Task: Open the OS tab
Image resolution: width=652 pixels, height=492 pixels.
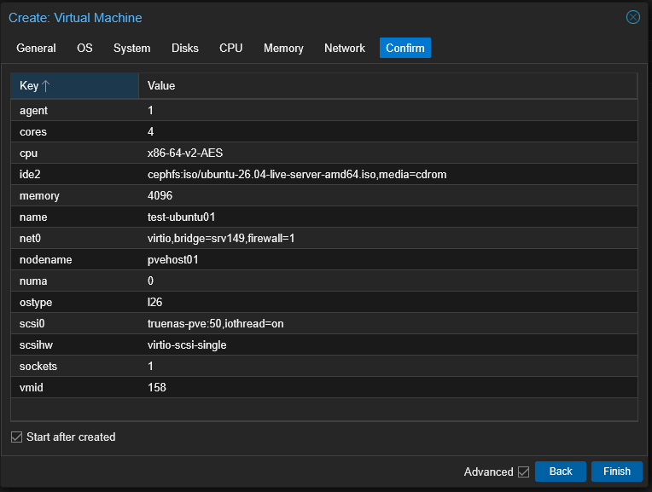Action: (x=84, y=49)
